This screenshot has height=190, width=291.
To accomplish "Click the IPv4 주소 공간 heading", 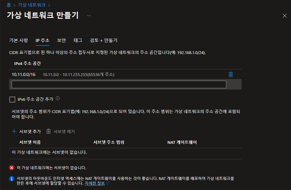I will (x=27, y=63).
